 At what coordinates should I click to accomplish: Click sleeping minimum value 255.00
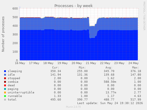point(82,71)
